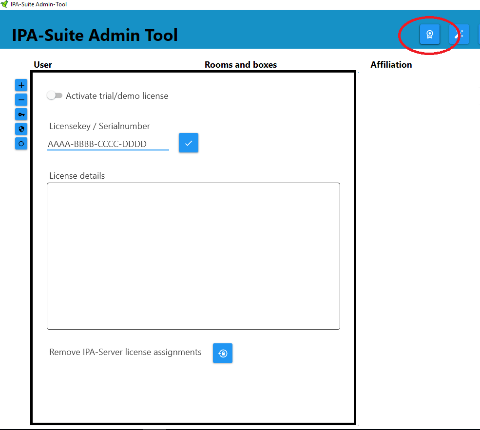The height and width of the screenshot is (430, 480).
Task: Enable the trial/demo license switch
Action: pyautogui.click(x=55, y=95)
